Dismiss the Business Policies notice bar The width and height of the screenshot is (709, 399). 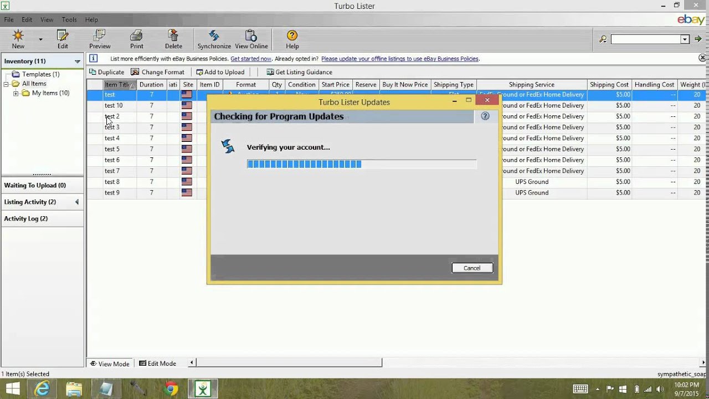[x=702, y=58]
